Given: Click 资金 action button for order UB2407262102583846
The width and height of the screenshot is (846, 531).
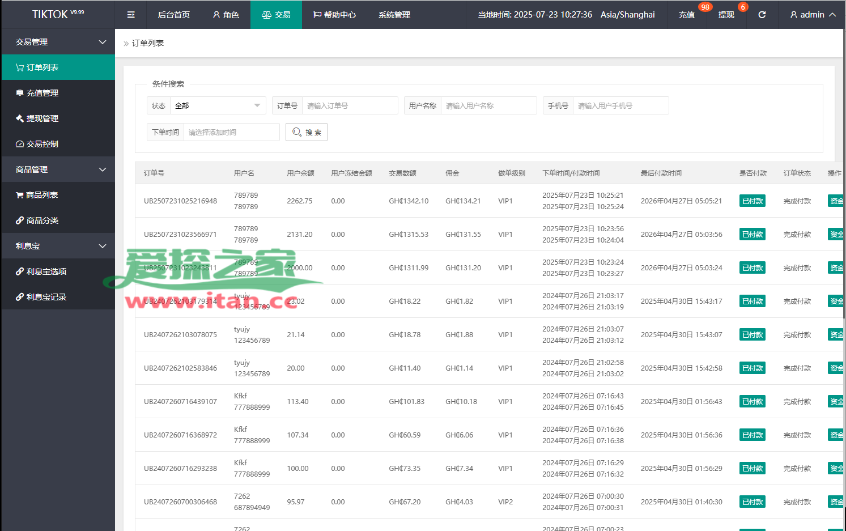Looking at the screenshot, I should (x=836, y=368).
